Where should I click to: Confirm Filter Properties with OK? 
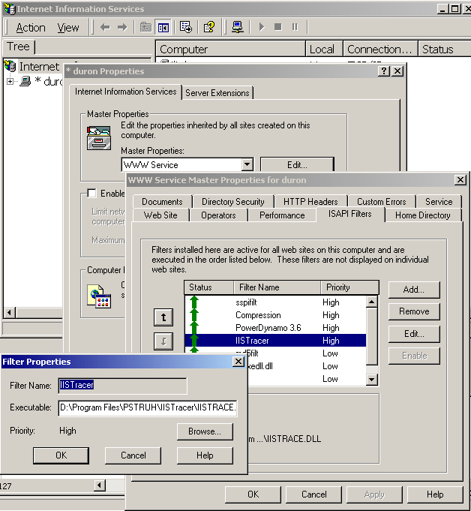click(x=61, y=455)
